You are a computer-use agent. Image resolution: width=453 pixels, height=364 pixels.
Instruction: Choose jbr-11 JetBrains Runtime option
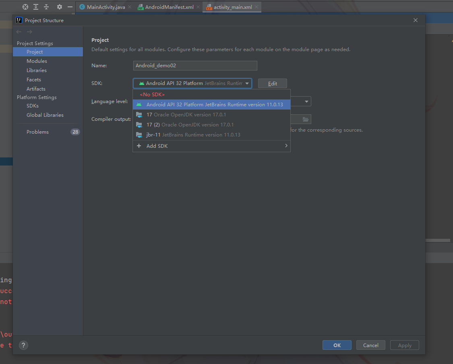tap(211, 135)
